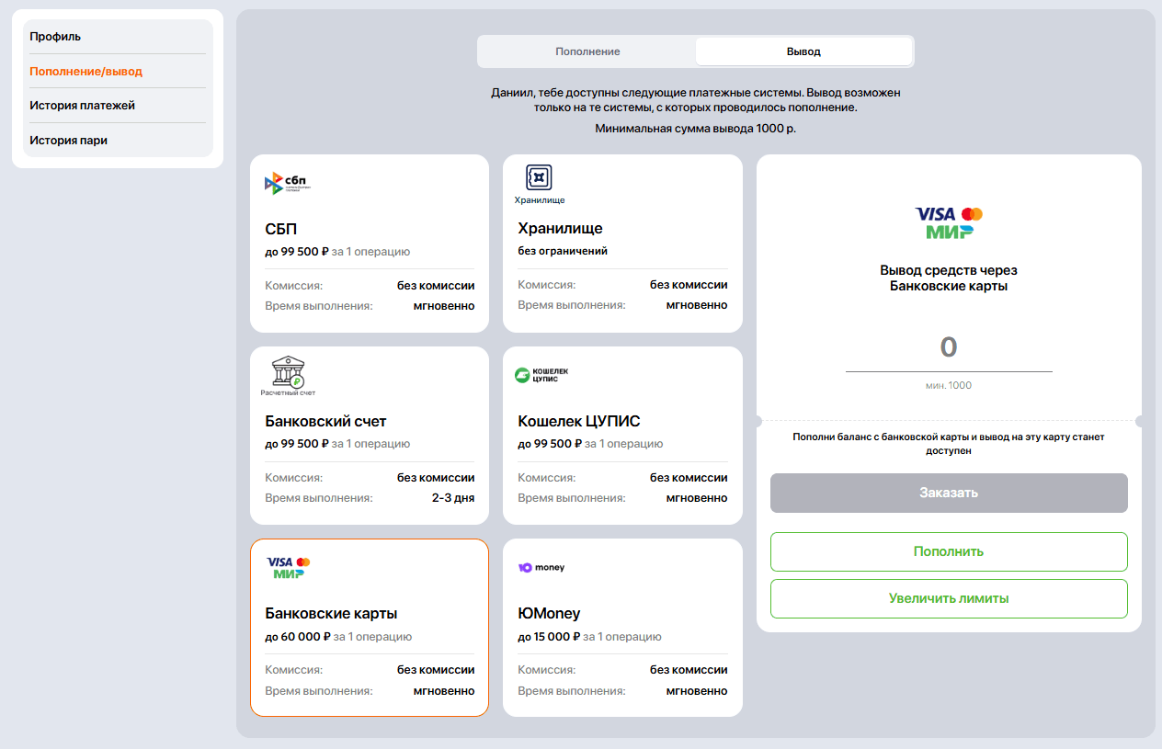Choose the Банковский счет payment title
Viewport: 1162px width, 749px height.
(325, 422)
